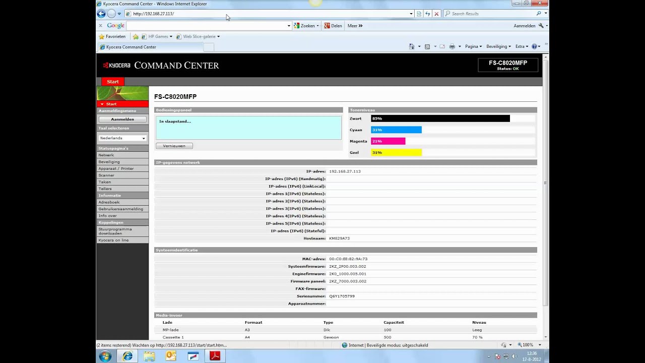
Task: Click the search magnifier icon
Action: 539,14
